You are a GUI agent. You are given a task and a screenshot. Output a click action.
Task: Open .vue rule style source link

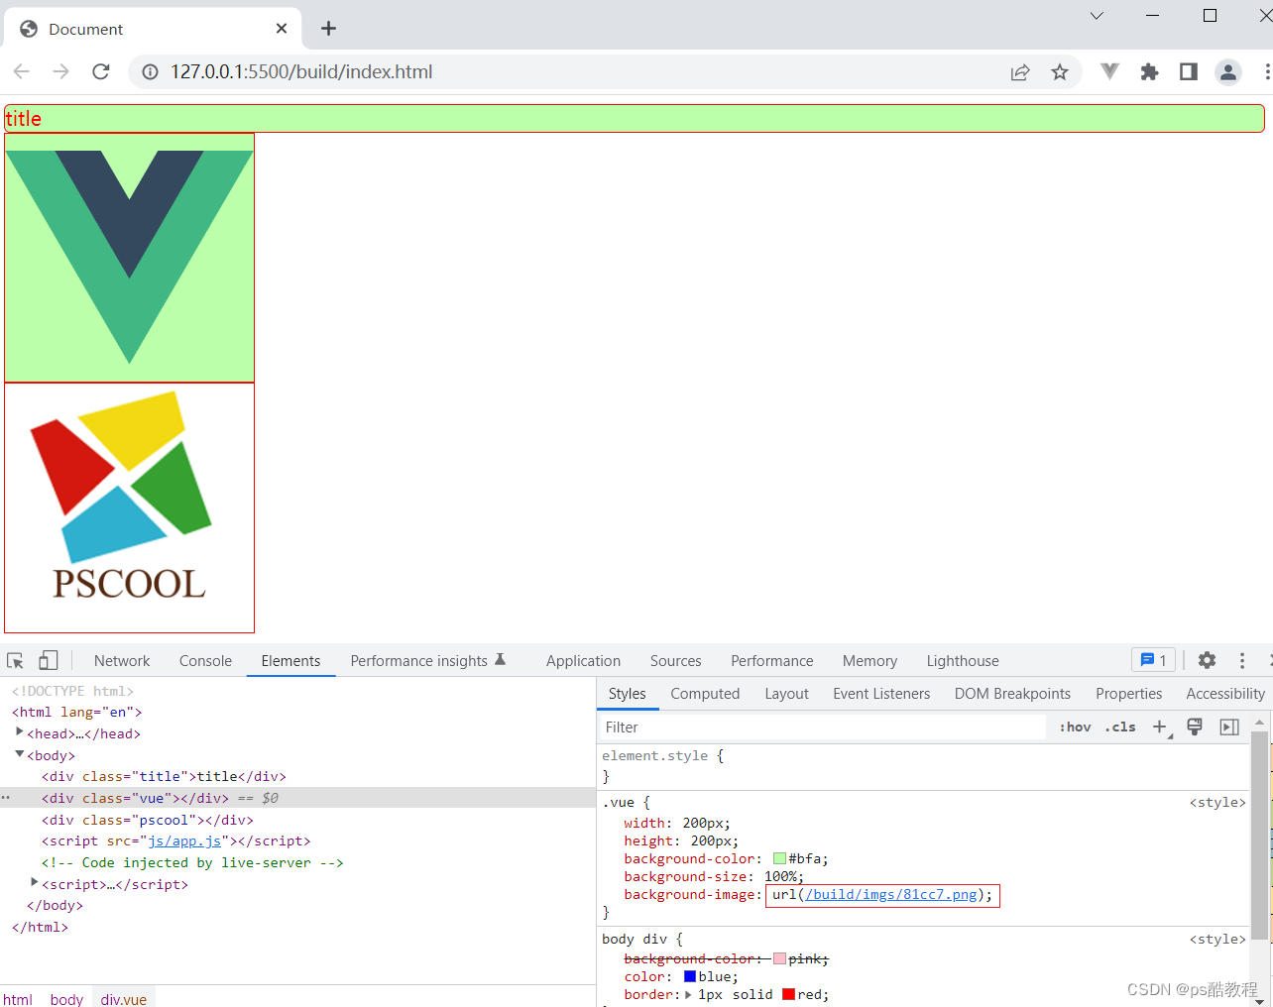(1217, 802)
